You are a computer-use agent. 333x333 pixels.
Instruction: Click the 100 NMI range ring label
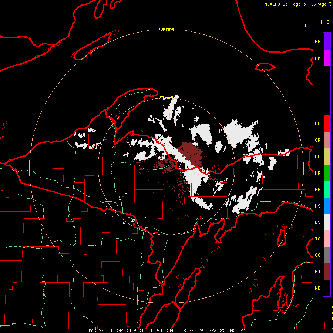coord(166,29)
